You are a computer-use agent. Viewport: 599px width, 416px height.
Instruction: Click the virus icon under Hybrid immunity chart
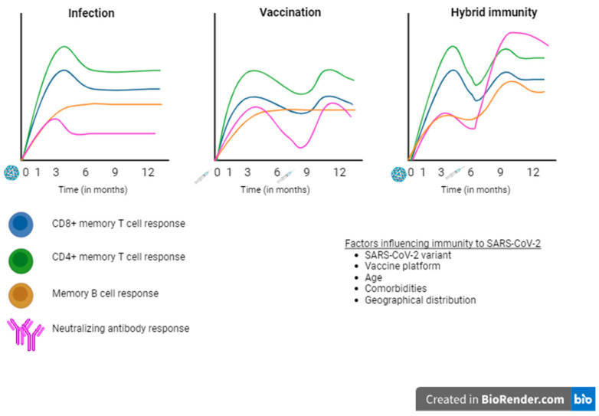pos(399,175)
